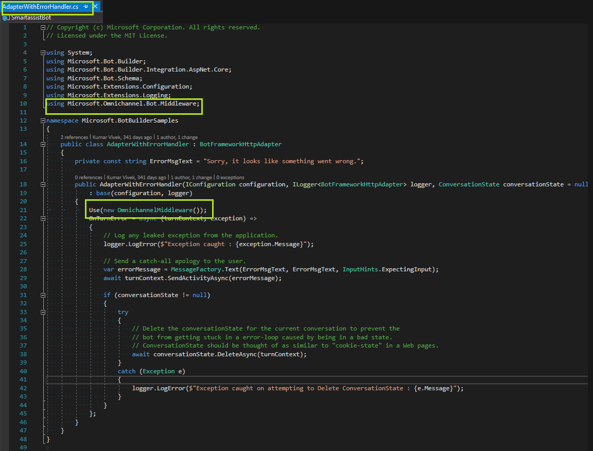Collapse the constructor block at line 18
Viewport: 593px width, 451px height.
pos(43,185)
